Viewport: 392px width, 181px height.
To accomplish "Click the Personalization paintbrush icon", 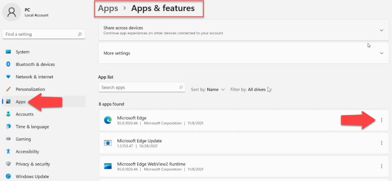I will click(8, 89).
